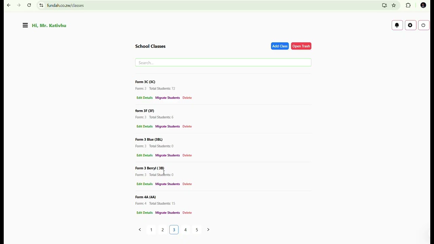The height and width of the screenshot is (244, 434).
Task: Click the School Classes heading
Action: 150,46
